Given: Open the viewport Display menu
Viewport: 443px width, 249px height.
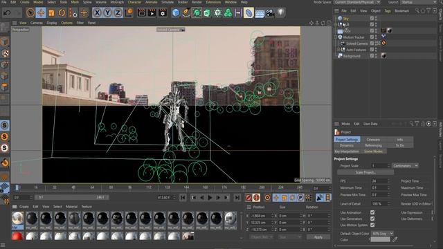Looking at the screenshot, I should (52, 23).
